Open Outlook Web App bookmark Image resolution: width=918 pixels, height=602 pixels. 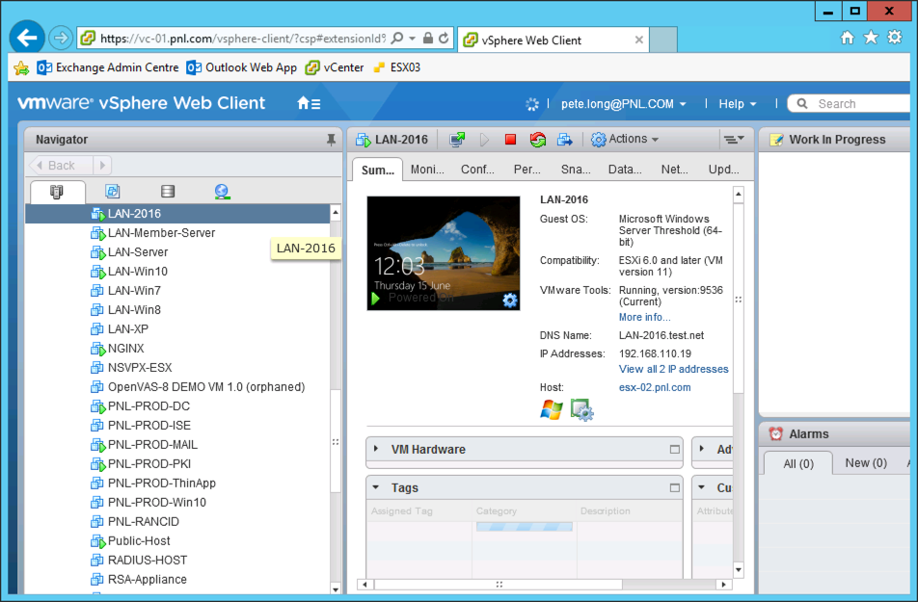tap(242, 67)
